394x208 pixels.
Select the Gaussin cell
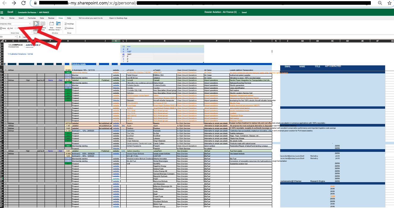pos(139,100)
